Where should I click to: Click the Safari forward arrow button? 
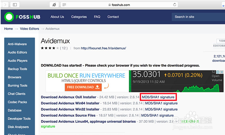tap(5, 5)
